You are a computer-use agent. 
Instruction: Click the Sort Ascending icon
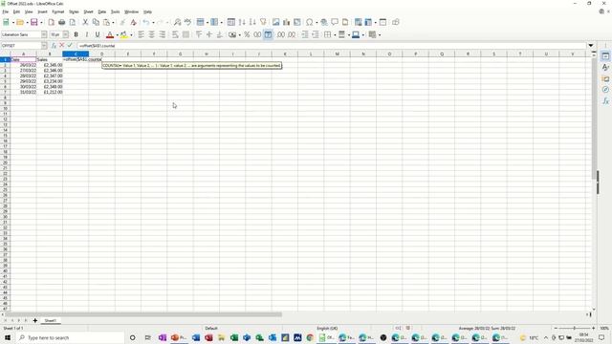click(242, 22)
